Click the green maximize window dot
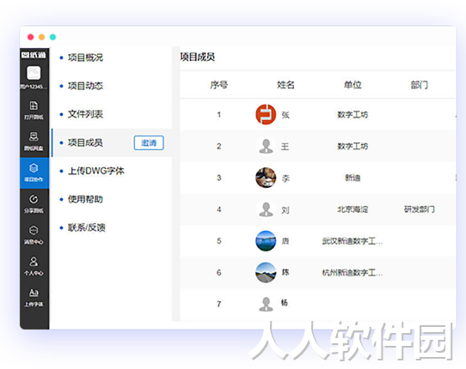 coord(53,37)
